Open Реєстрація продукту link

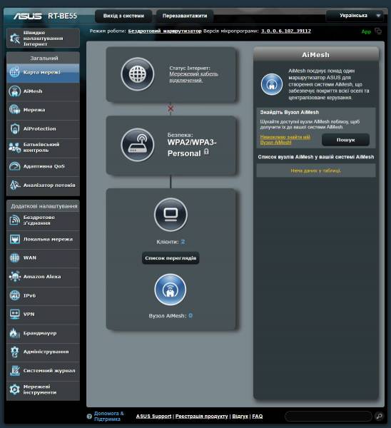(x=201, y=417)
